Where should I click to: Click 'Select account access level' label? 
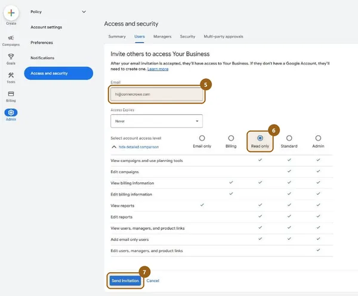click(x=136, y=138)
